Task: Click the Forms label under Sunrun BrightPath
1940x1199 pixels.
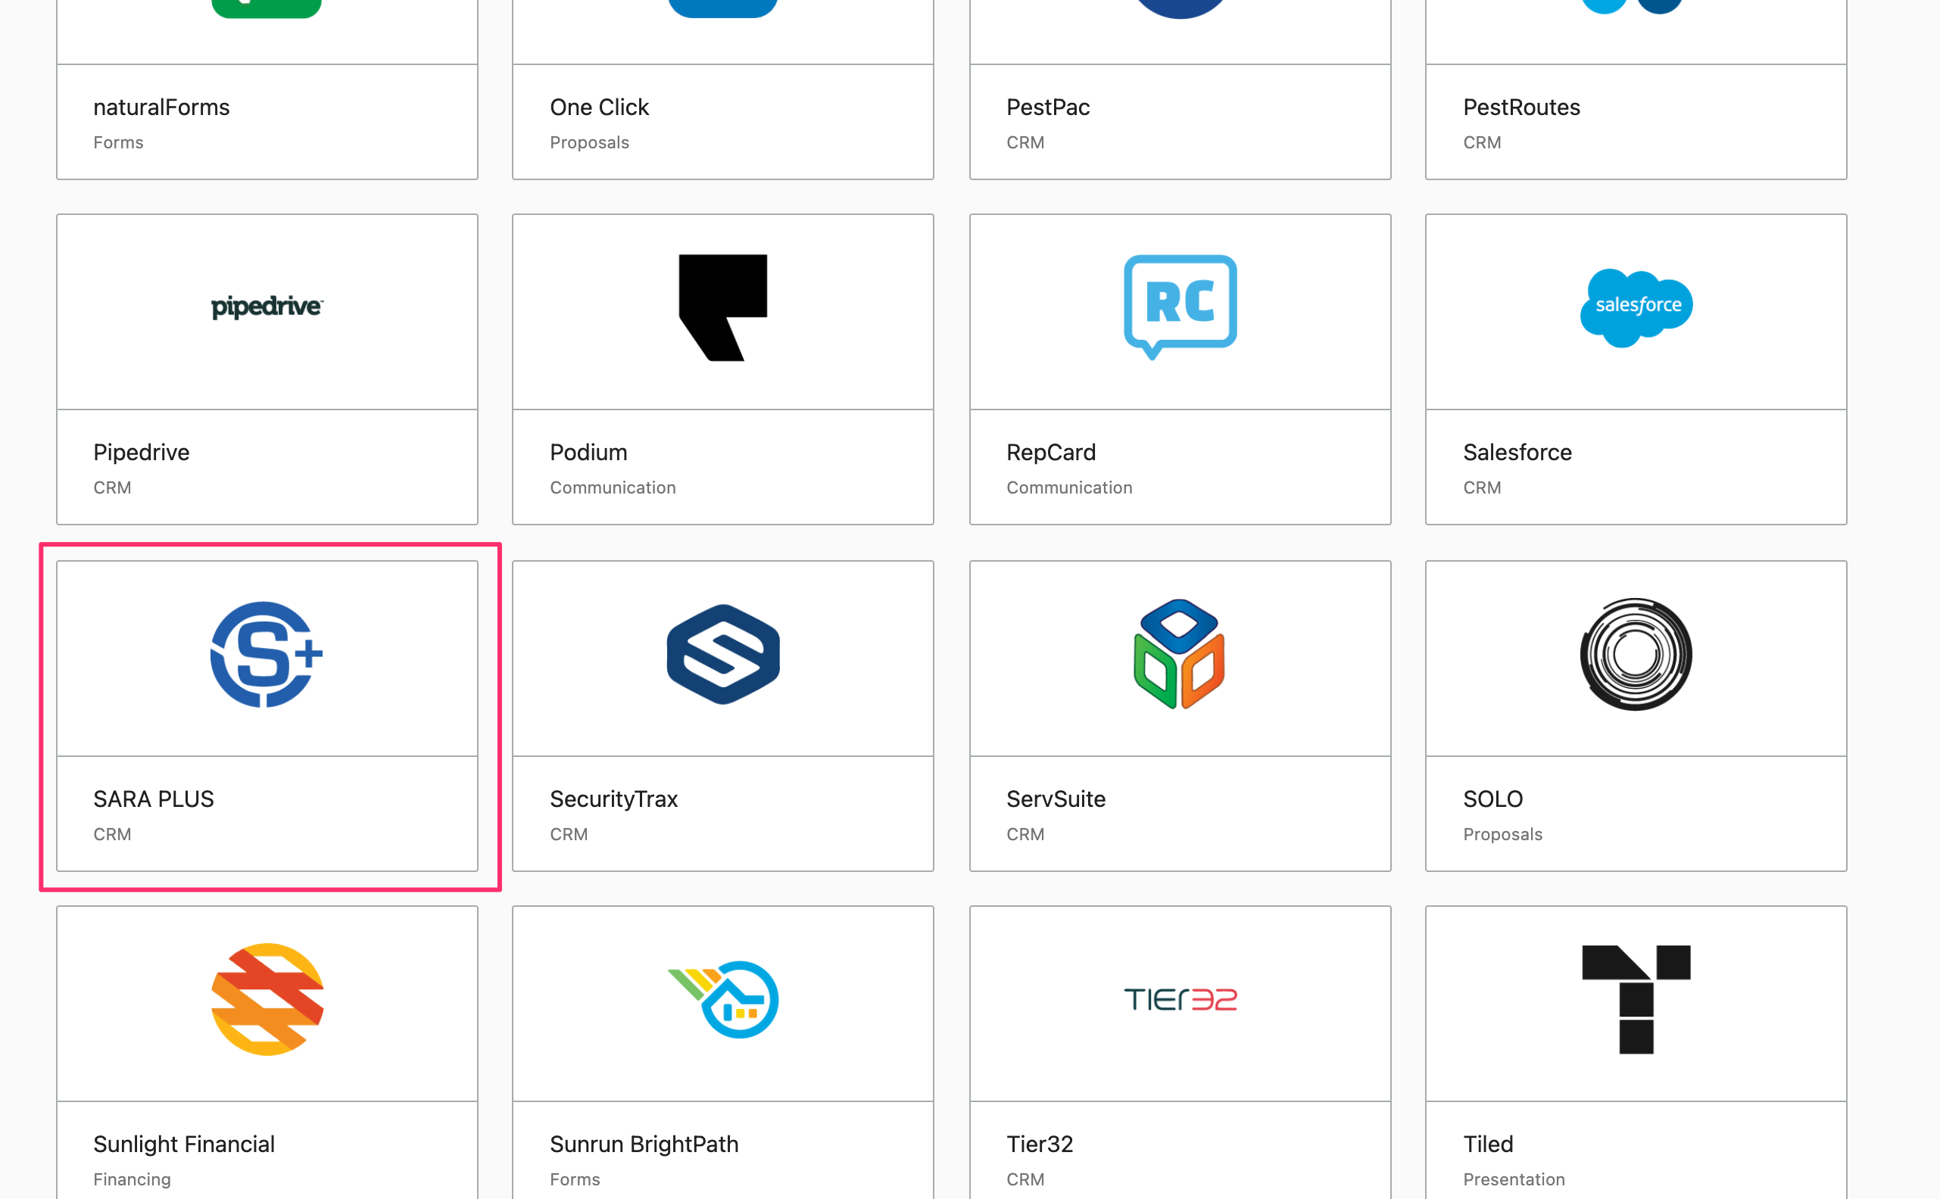Action: [x=575, y=1179]
